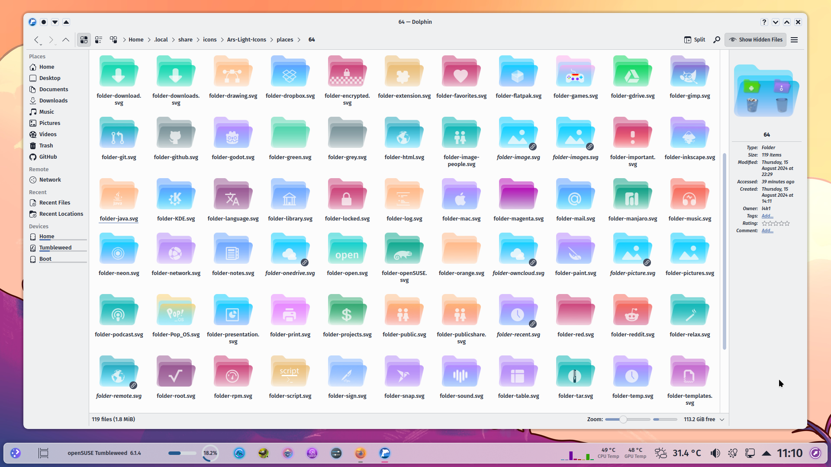
Task: Add tags via Tags Add link
Action: tap(767, 216)
